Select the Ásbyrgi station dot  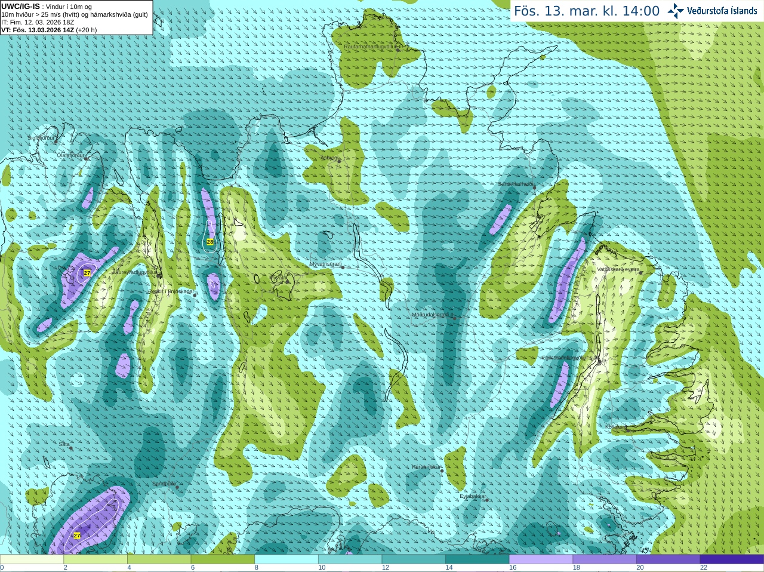339,161
